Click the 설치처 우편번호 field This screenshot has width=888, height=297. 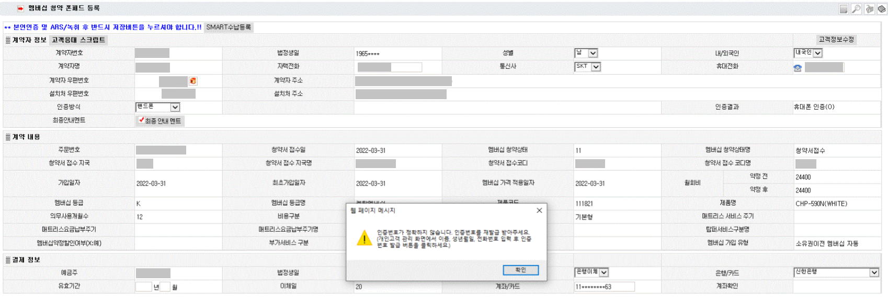(178, 94)
